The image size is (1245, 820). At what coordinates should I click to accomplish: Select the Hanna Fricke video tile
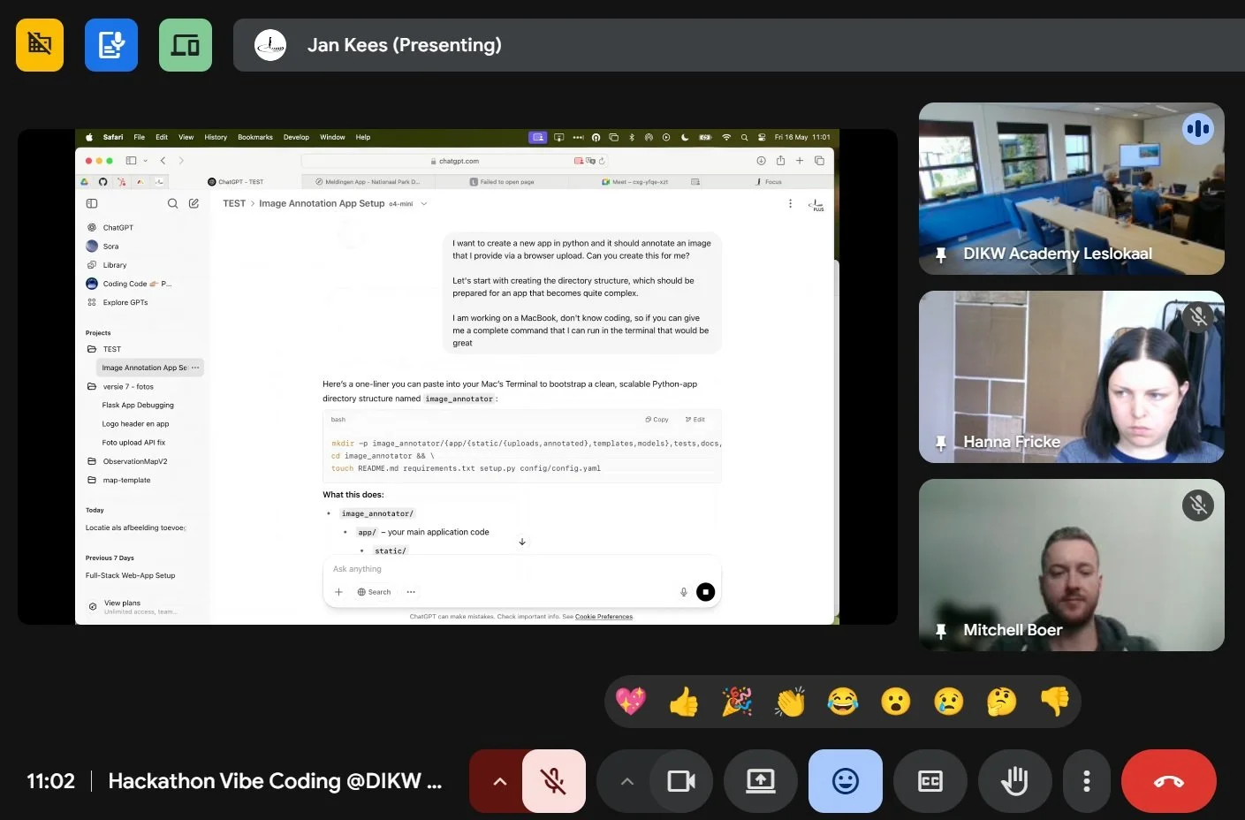click(x=1072, y=376)
